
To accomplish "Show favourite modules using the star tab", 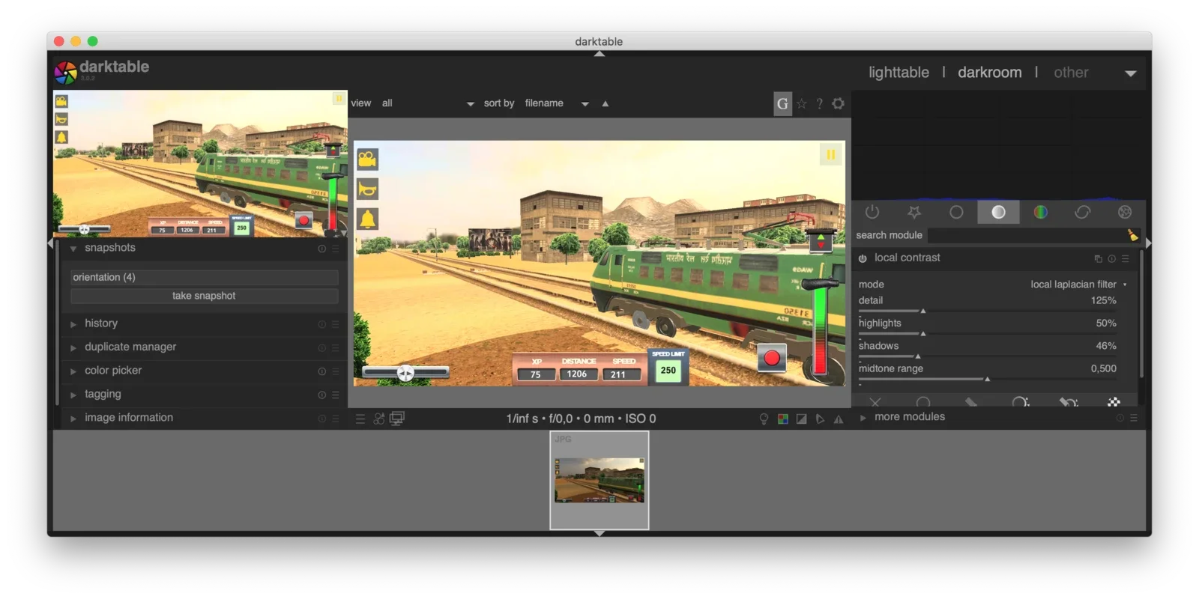I will (914, 213).
